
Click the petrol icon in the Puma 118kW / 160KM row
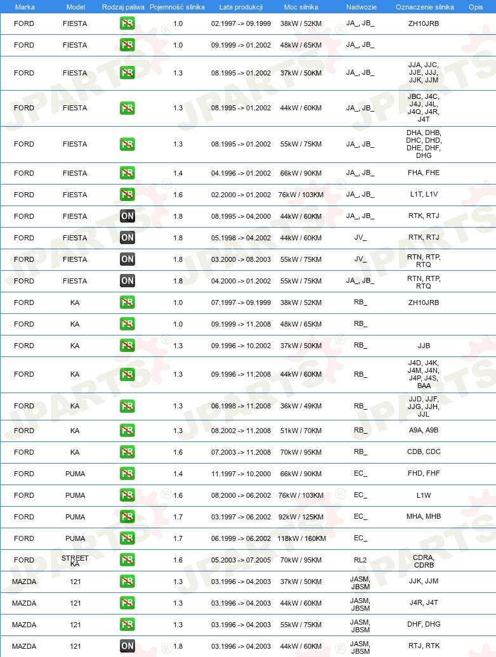[x=127, y=538]
